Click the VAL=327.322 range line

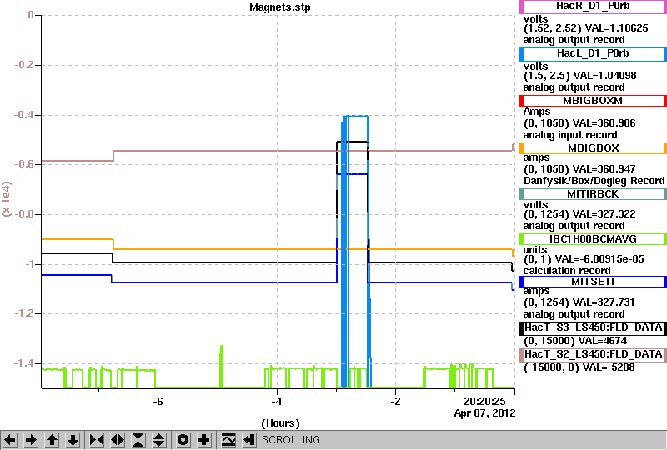(x=579, y=214)
